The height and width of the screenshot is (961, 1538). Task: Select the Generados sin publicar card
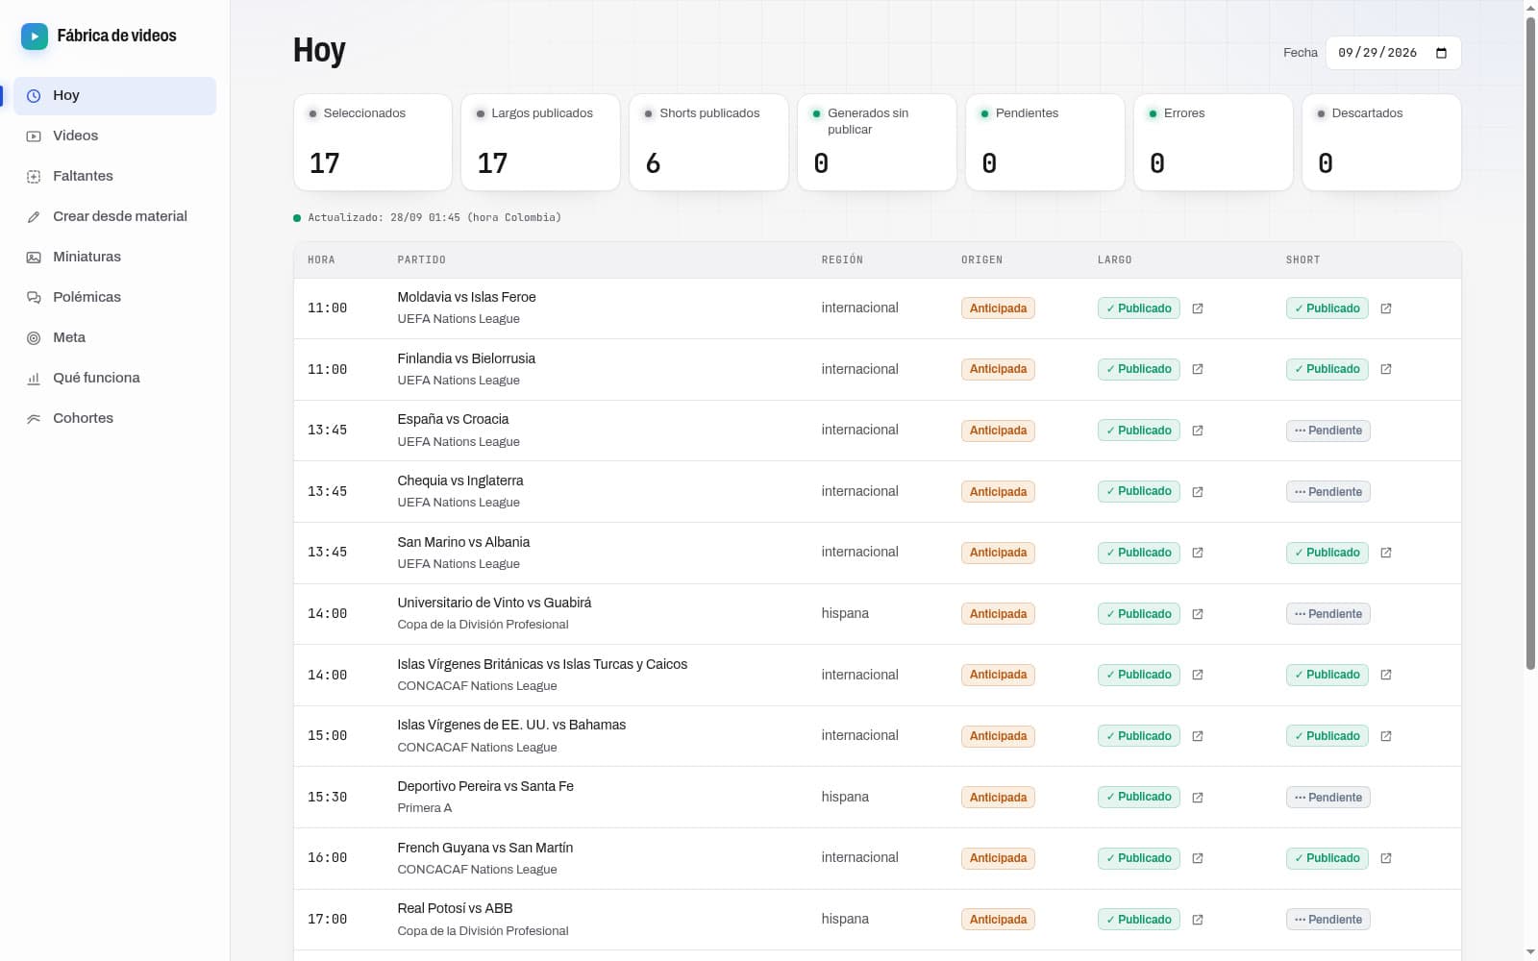click(x=878, y=142)
